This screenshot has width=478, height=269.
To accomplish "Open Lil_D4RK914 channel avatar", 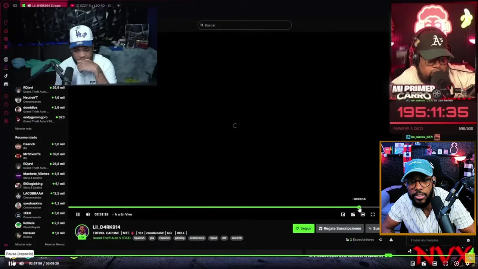I will [82, 232].
